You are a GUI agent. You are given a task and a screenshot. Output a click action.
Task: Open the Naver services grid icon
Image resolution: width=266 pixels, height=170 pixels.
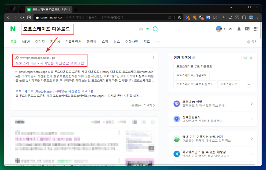pyautogui.click(x=256, y=29)
